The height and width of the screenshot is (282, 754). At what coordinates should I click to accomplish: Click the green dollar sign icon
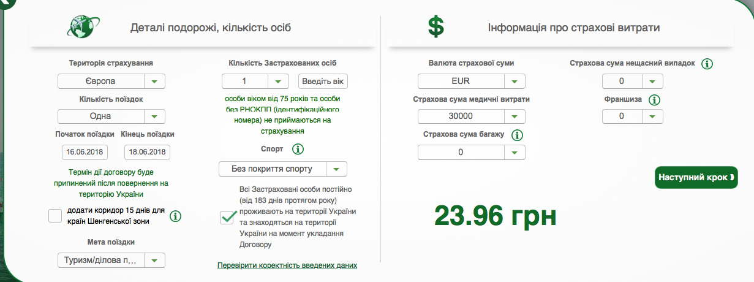pyautogui.click(x=435, y=27)
